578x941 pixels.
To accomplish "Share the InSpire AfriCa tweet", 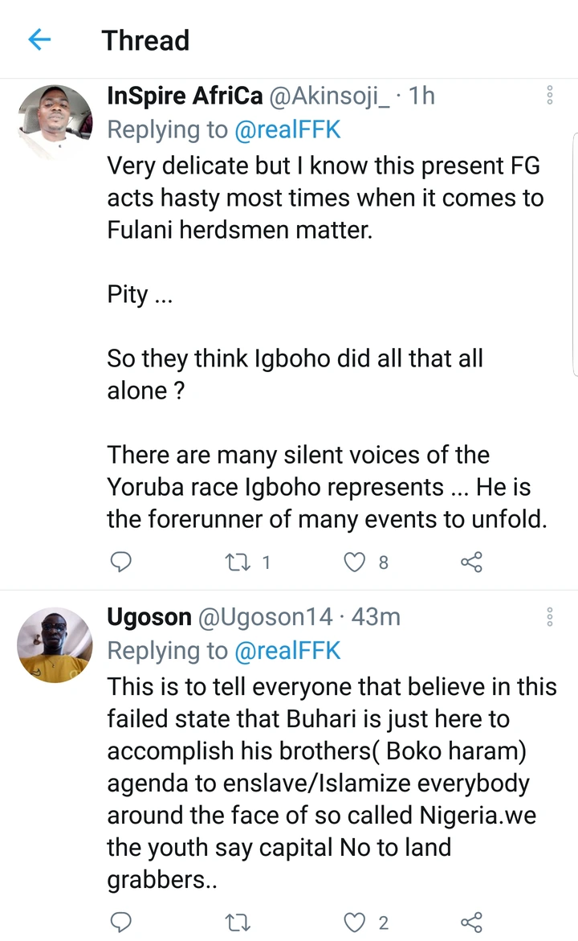I will click(x=471, y=562).
